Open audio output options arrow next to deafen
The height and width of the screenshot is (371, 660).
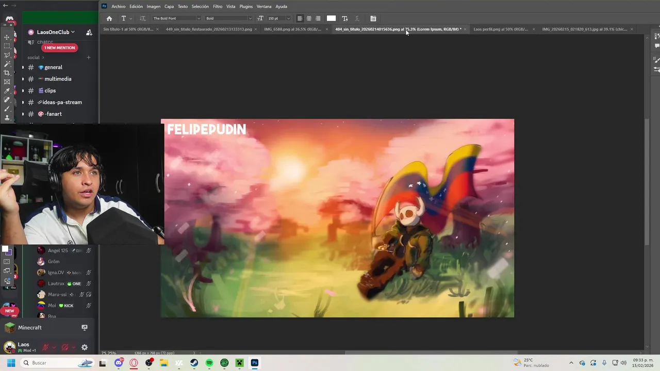point(73,347)
